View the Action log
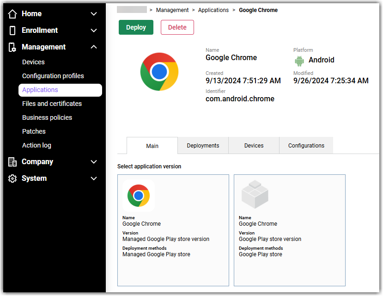383x296 pixels. (36, 145)
